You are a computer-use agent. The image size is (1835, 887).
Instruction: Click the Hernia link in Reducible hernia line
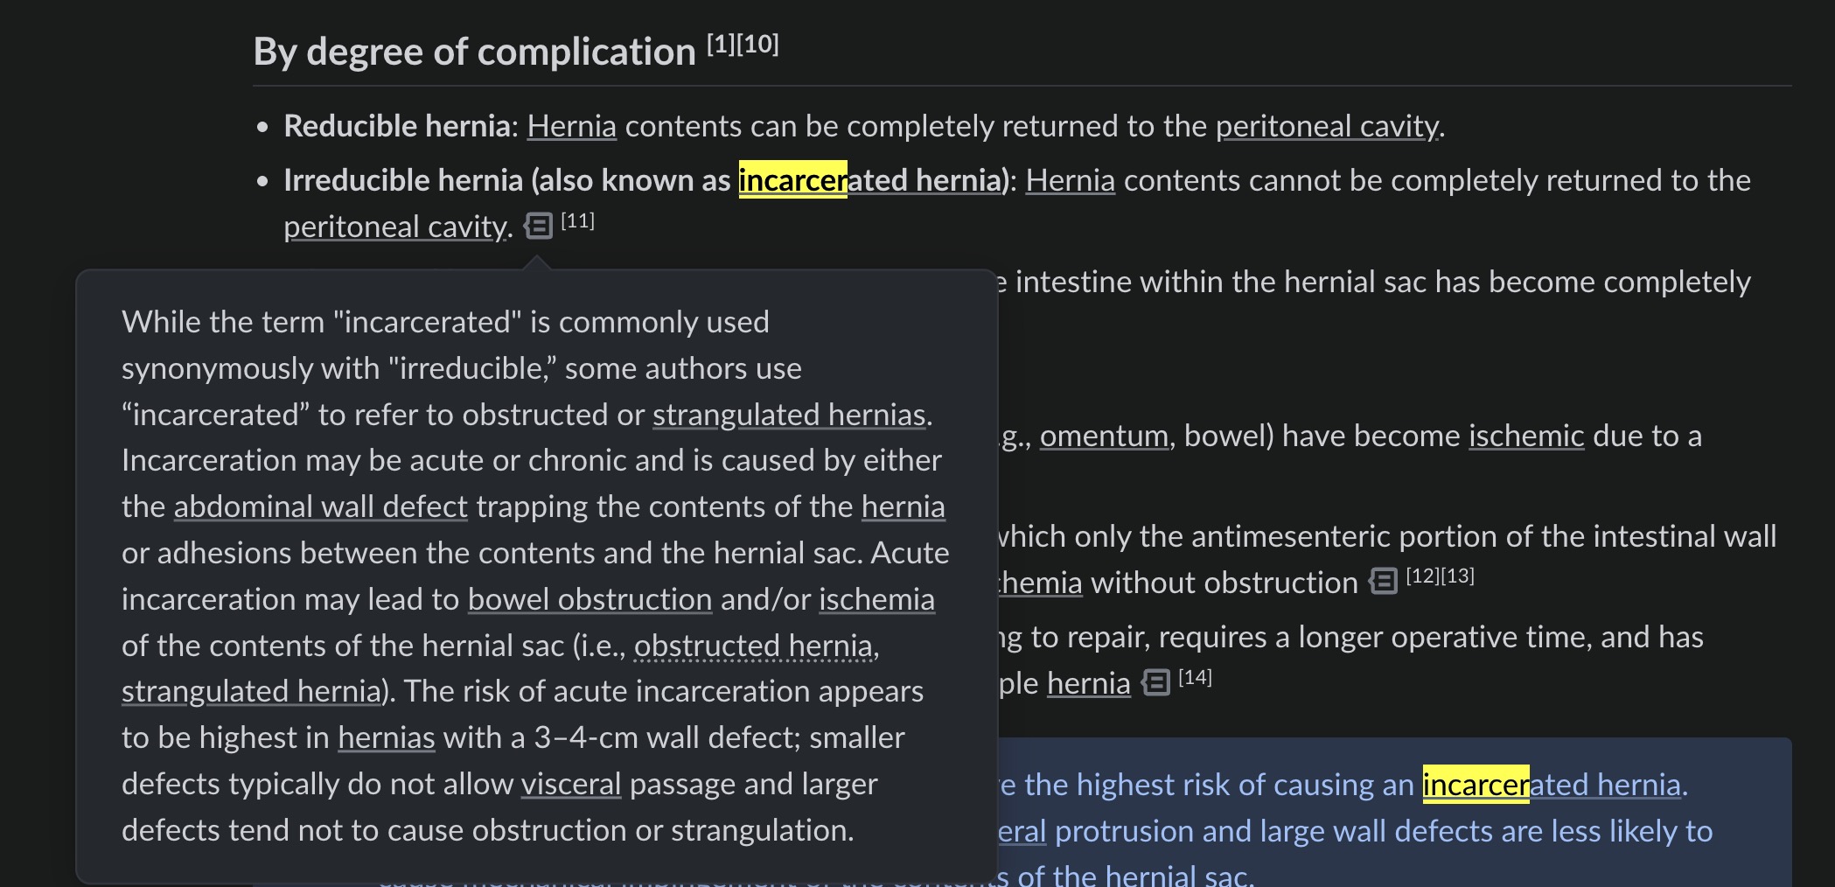(x=572, y=126)
